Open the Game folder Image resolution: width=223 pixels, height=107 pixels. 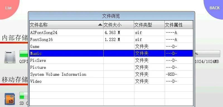click(111, 47)
